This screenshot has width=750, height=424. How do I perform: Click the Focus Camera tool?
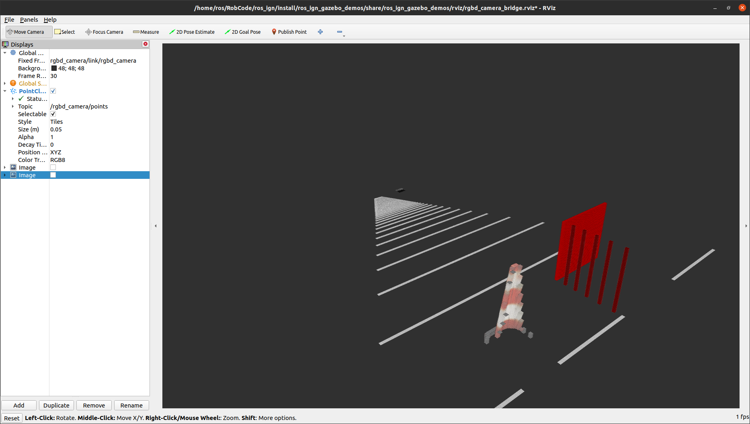coord(104,32)
